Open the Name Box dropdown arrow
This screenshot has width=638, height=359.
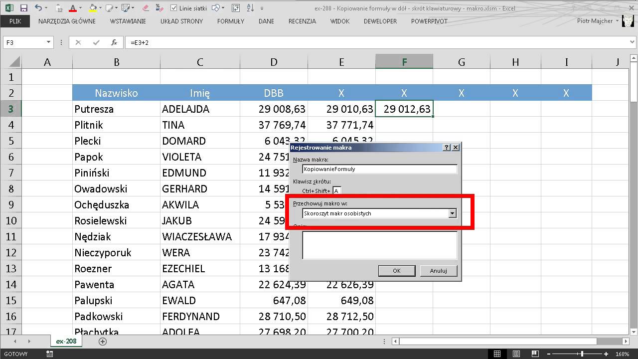coord(48,42)
